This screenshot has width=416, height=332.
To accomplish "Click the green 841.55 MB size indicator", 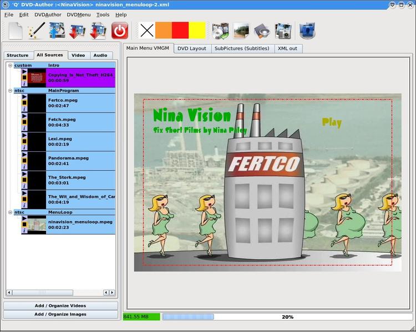I will pos(141,317).
